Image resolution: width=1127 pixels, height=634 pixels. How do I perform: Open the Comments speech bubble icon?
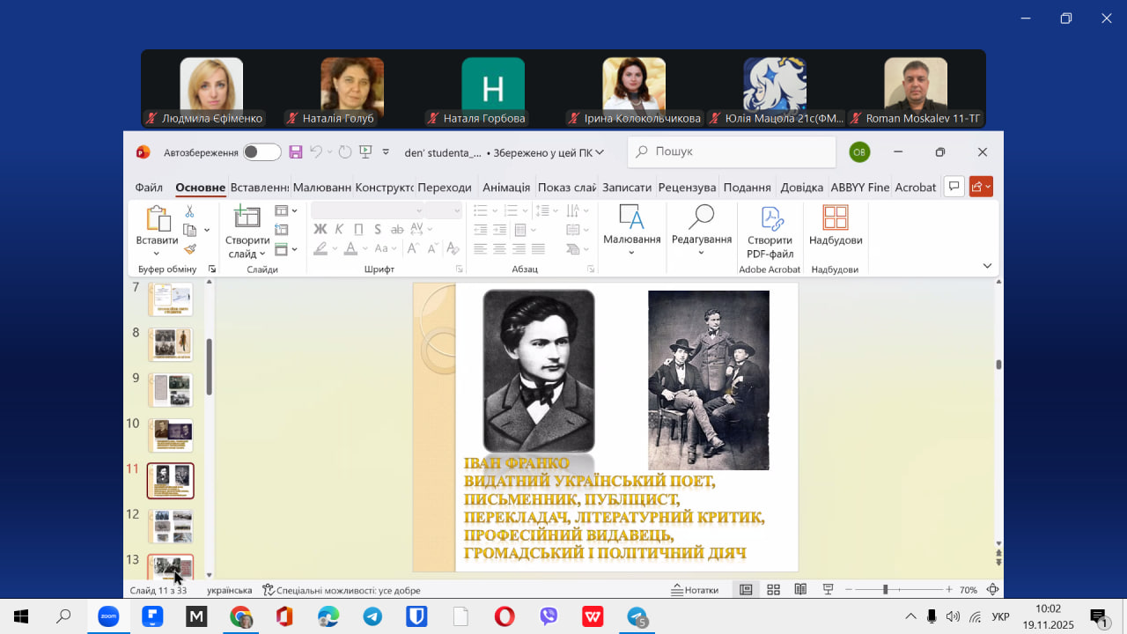tap(953, 187)
